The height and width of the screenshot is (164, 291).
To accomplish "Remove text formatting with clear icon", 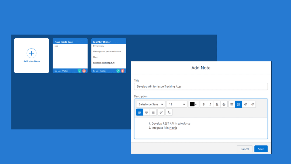I will click(x=169, y=112).
